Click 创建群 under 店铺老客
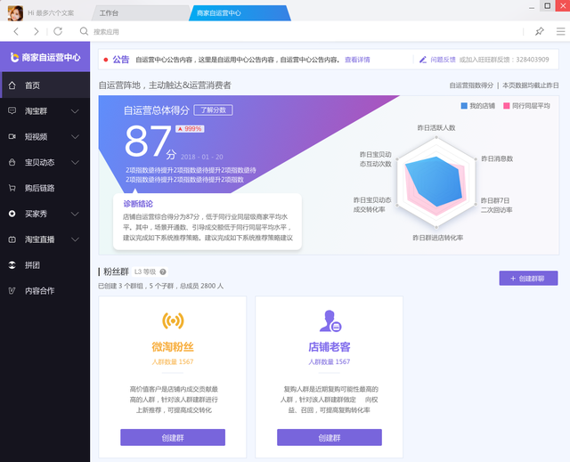 [330, 438]
